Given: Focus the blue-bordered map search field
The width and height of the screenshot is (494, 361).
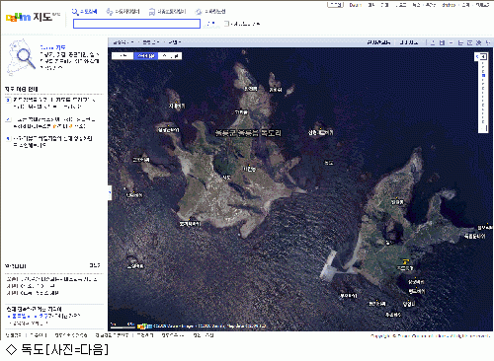Looking at the screenshot, I should [x=136, y=24].
